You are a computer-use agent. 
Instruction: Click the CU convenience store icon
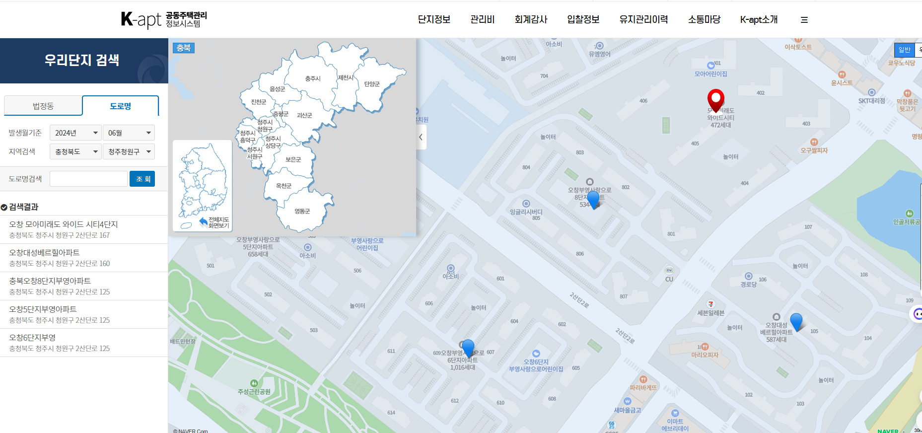(x=669, y=270)
